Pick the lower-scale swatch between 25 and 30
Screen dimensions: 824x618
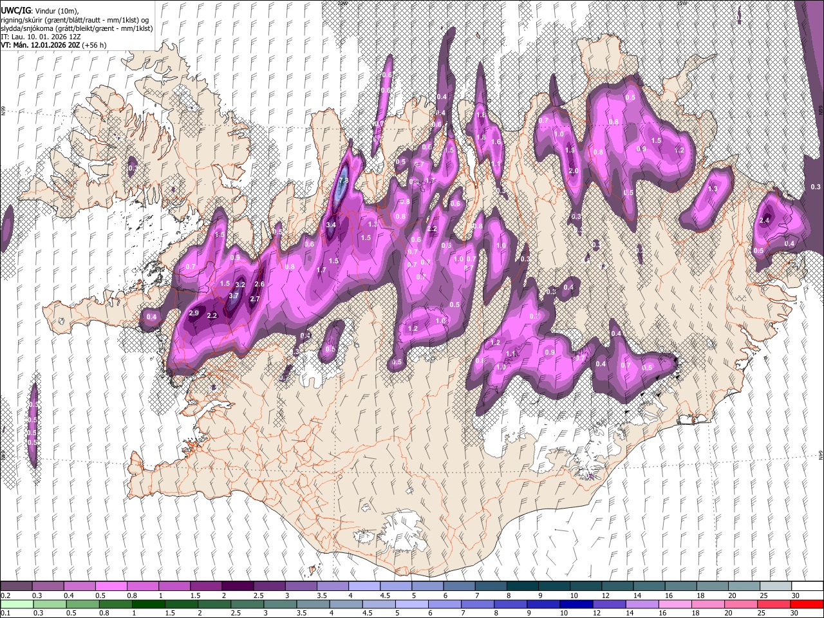(774, 604)
